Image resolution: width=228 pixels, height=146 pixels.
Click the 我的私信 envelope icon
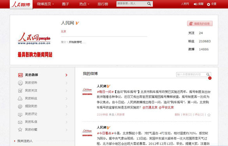coord(20,122)
